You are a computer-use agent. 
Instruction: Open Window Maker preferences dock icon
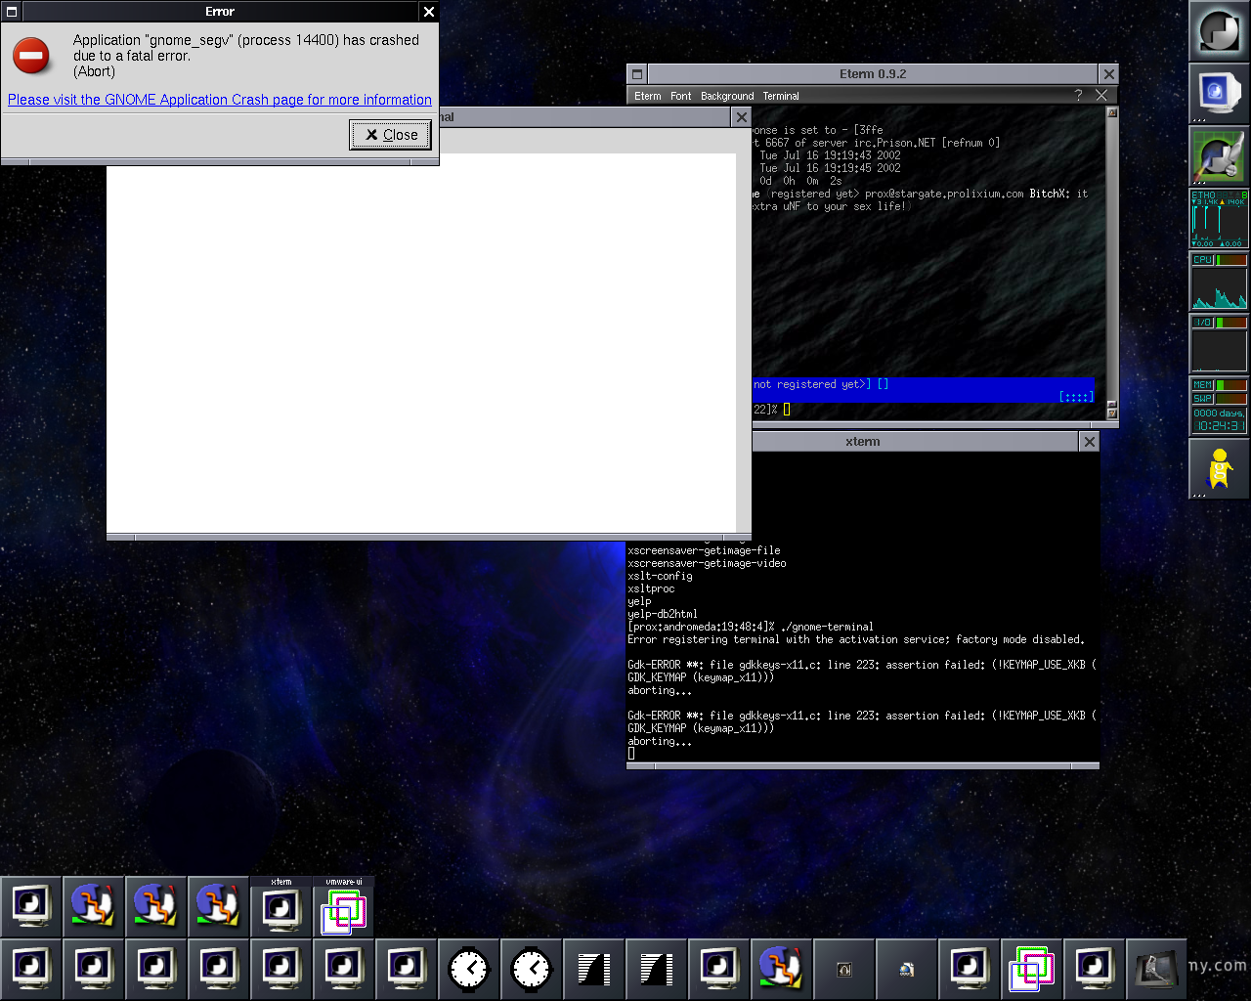1219,156
